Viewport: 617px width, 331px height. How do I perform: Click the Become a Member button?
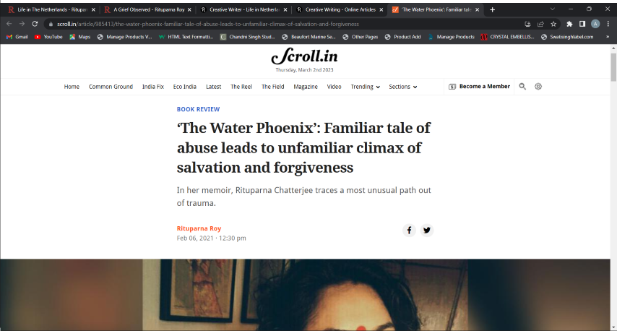479,87
